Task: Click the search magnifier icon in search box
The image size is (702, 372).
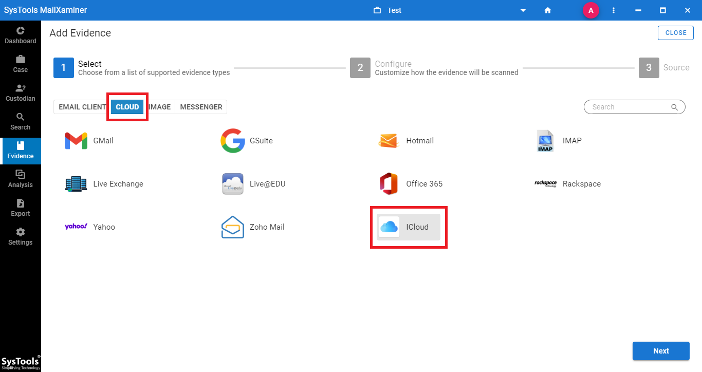Action: (x=674, y=107)
